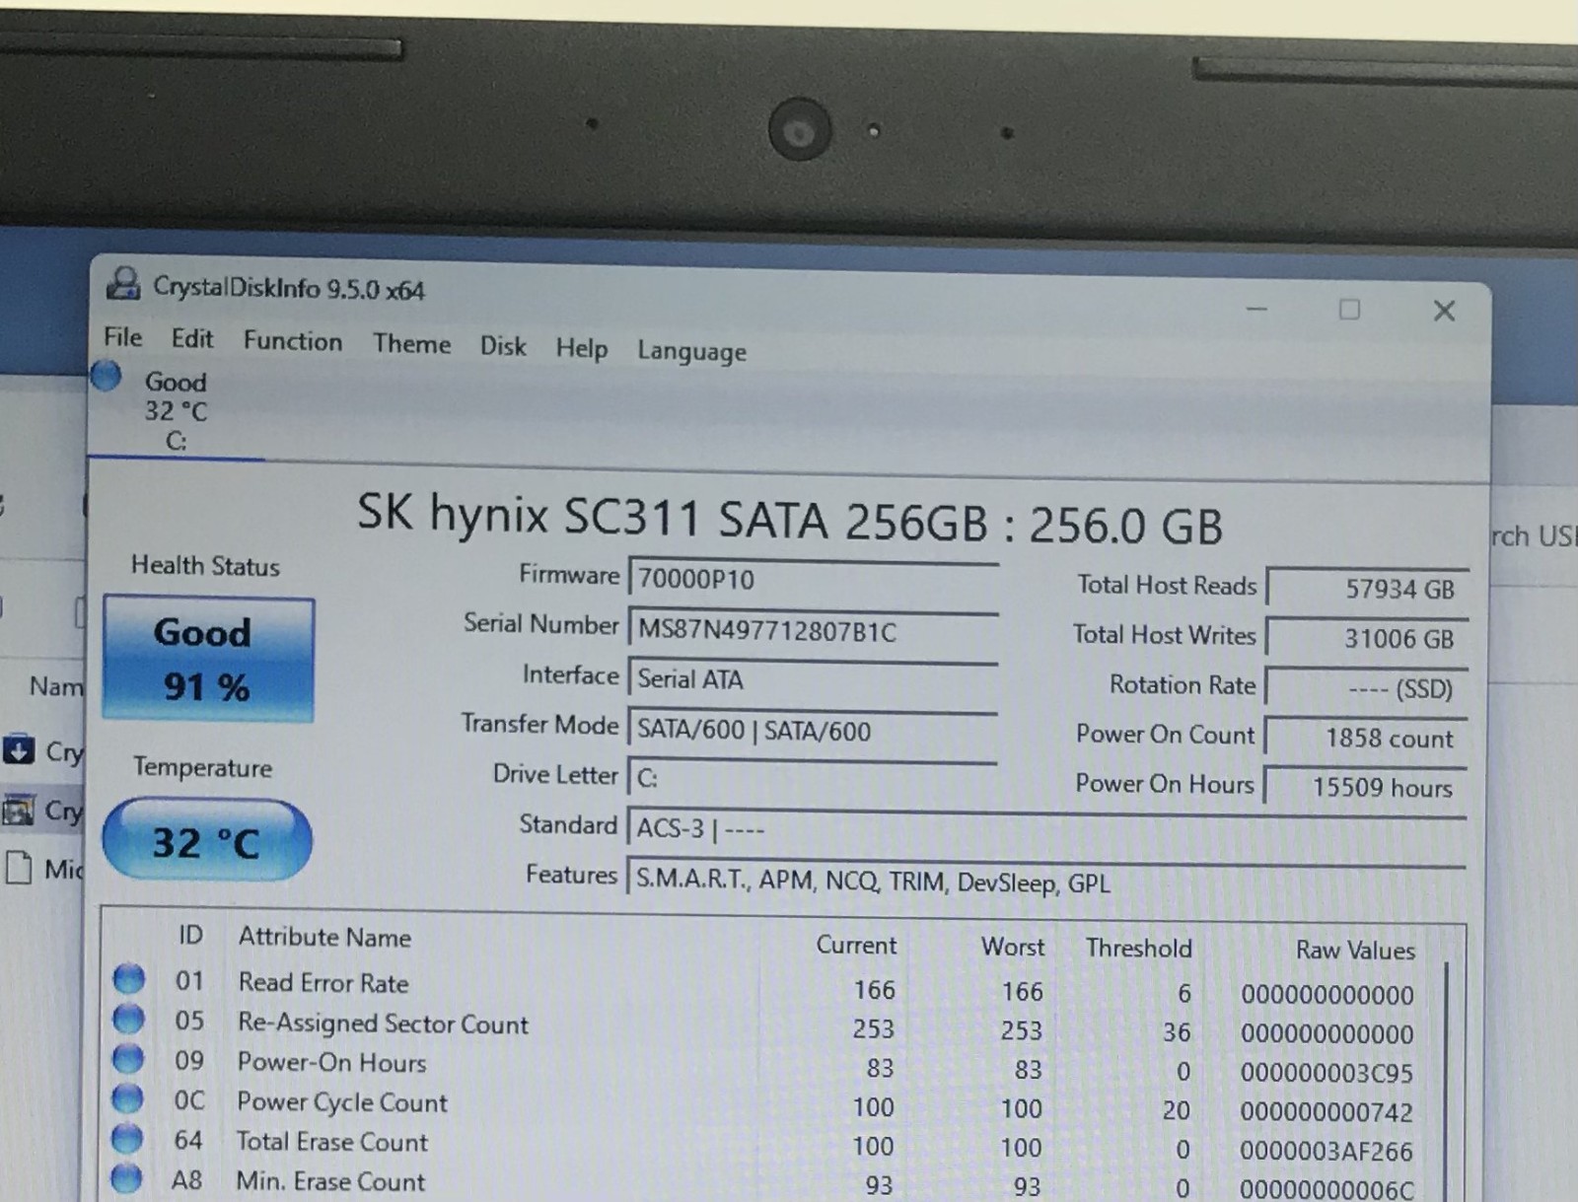Viewport: 1578px width, 1202px height.
Task: Click raw value 000000003C95
Action: coord(1327,1073)
